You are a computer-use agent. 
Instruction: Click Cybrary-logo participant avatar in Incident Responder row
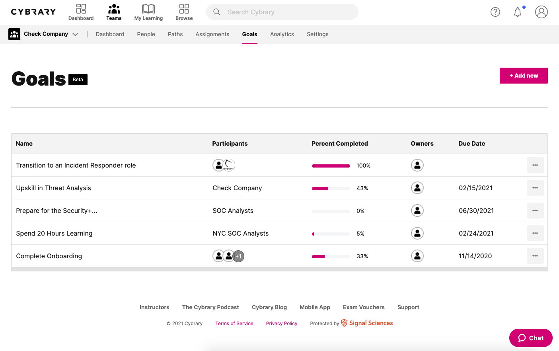pos(230,165)
